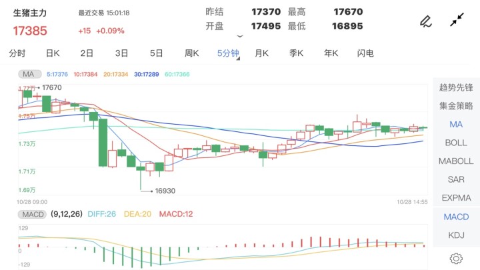Select the BOLL indicator
The height and width of the screenshot is (270, 480).
point(456,143)
